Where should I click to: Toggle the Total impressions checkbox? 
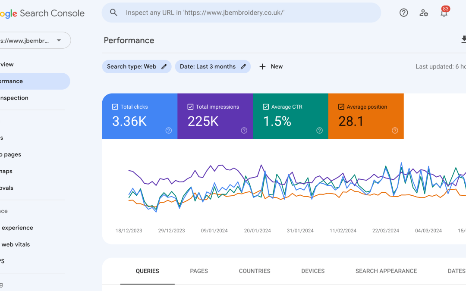click(191, 106)
